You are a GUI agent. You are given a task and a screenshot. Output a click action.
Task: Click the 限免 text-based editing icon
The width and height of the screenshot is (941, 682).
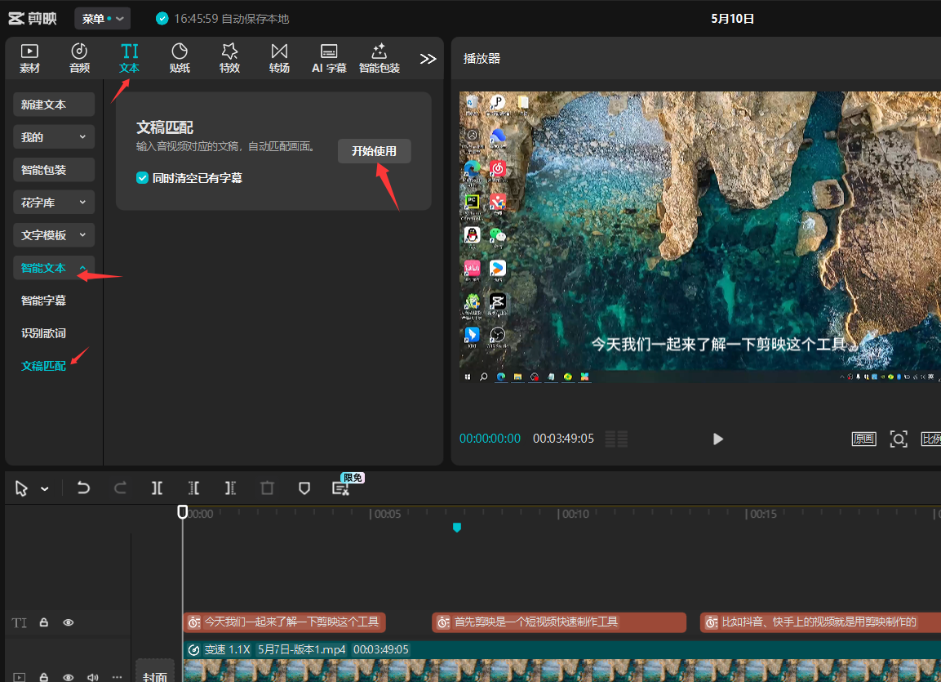click(341, 488)
